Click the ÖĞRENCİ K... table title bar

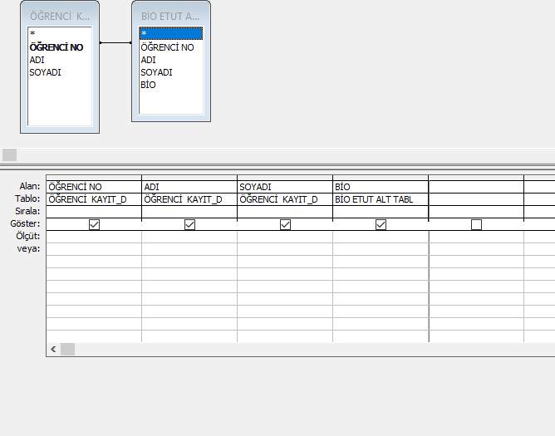(x=60, y=16)
